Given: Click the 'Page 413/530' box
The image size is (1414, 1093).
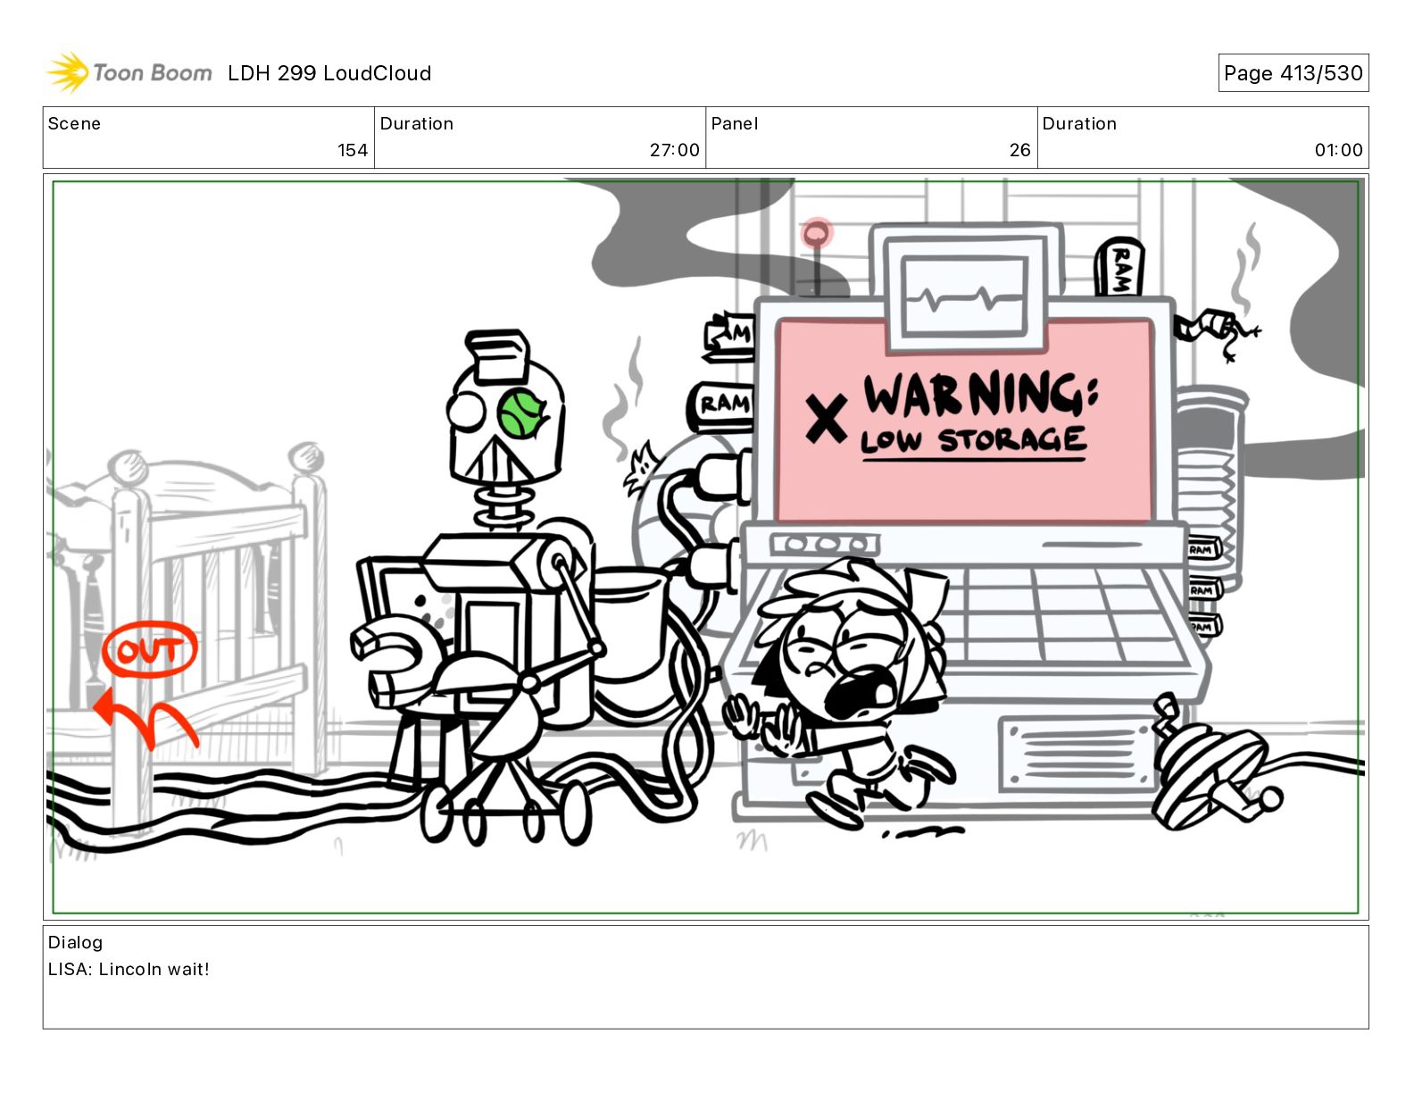Looking at the screenshot, I should click(x=1293, y=72).
